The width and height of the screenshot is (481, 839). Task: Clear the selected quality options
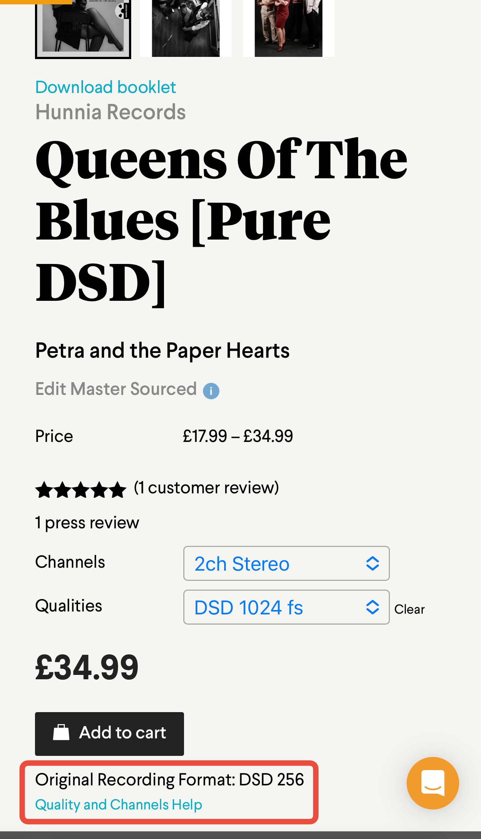point(409,609)
